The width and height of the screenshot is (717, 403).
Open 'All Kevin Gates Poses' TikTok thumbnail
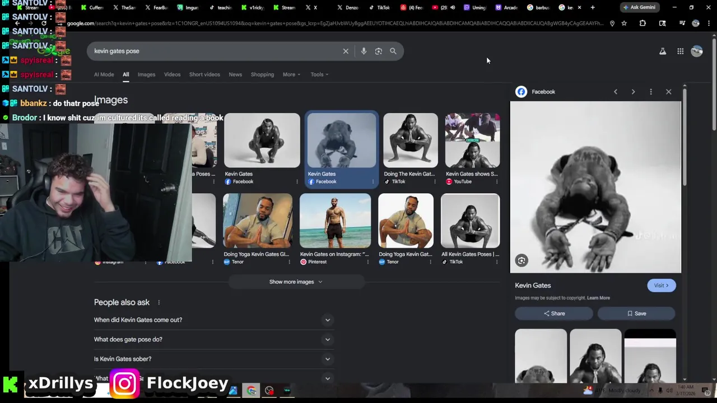[x=470, y=221]
